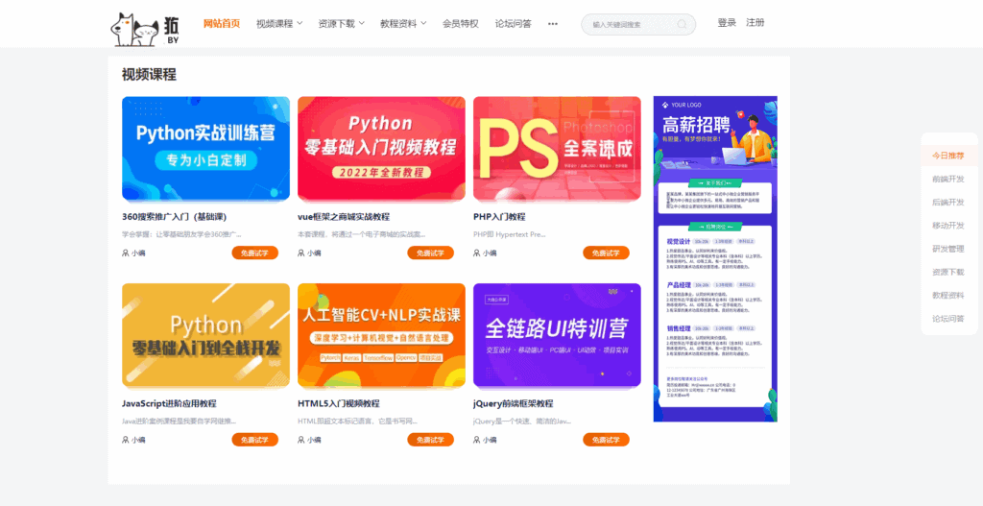Open the three-dots more menu
This screenshot has width=983, height=506.
click(553, 24)
